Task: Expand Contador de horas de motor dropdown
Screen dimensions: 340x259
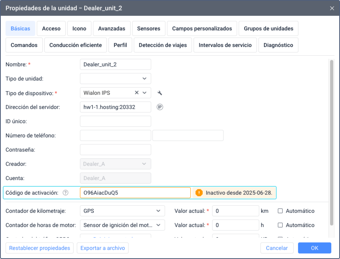Action: [x=123, y=225]
